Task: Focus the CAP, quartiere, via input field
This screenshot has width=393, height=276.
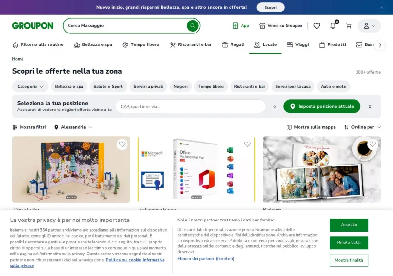Action: click(x=190, y=107)
